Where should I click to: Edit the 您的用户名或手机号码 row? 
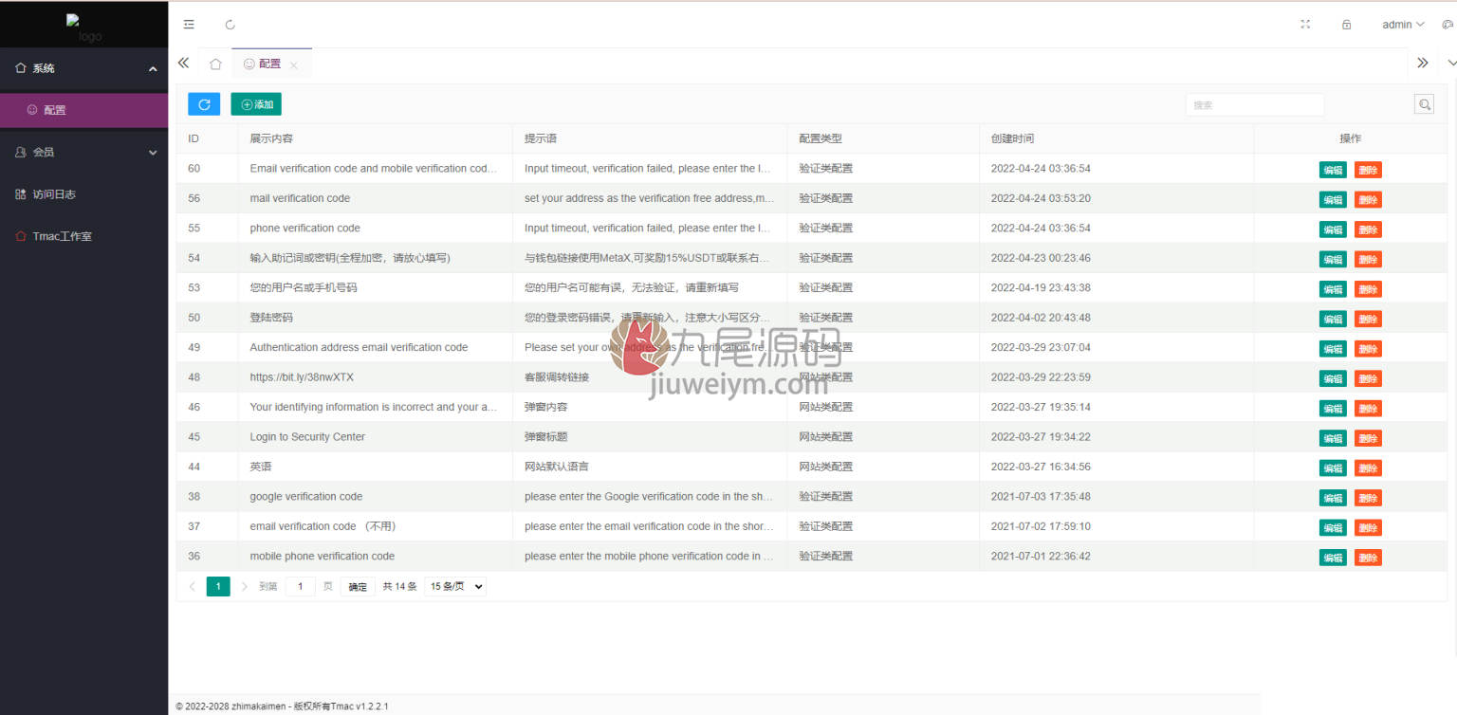[x=1333, y=289]
